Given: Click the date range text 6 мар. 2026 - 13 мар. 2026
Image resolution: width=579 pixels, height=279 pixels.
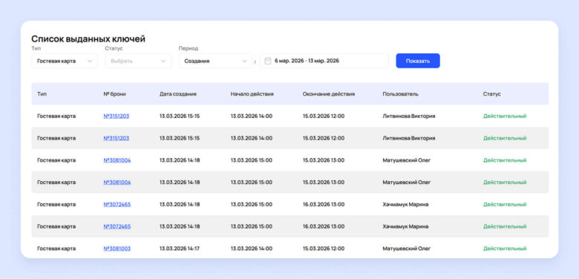Looking at the screenshot, I should (x=307, y=61).
